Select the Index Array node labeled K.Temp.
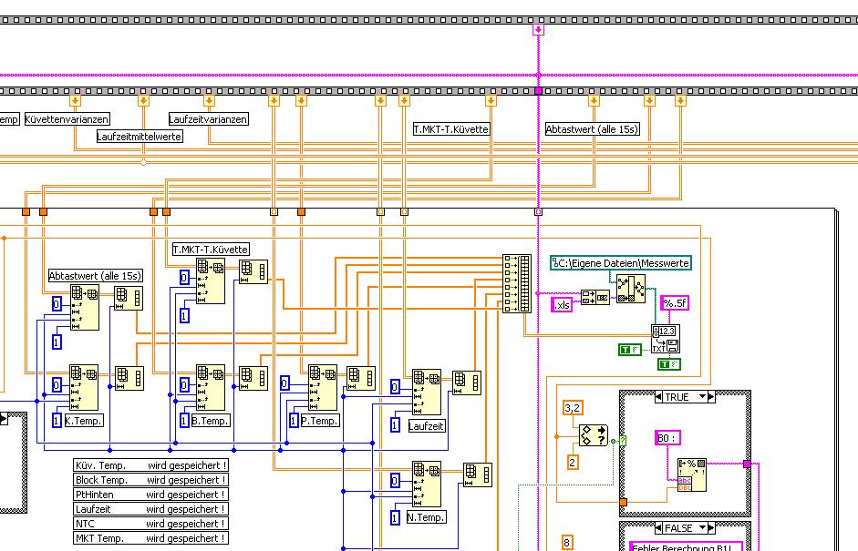 tap(84, 388)
